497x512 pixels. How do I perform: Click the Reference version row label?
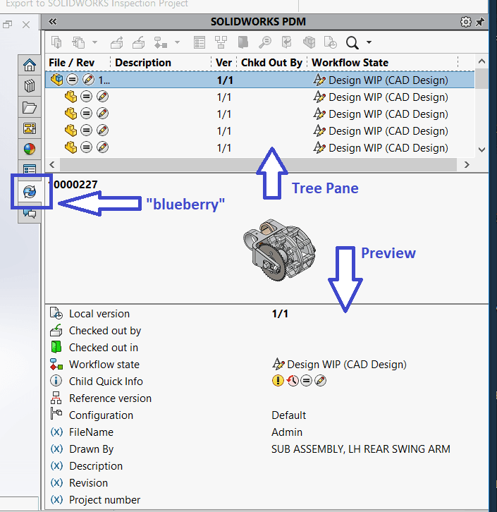pyautogui.click(x=110, y=398)
